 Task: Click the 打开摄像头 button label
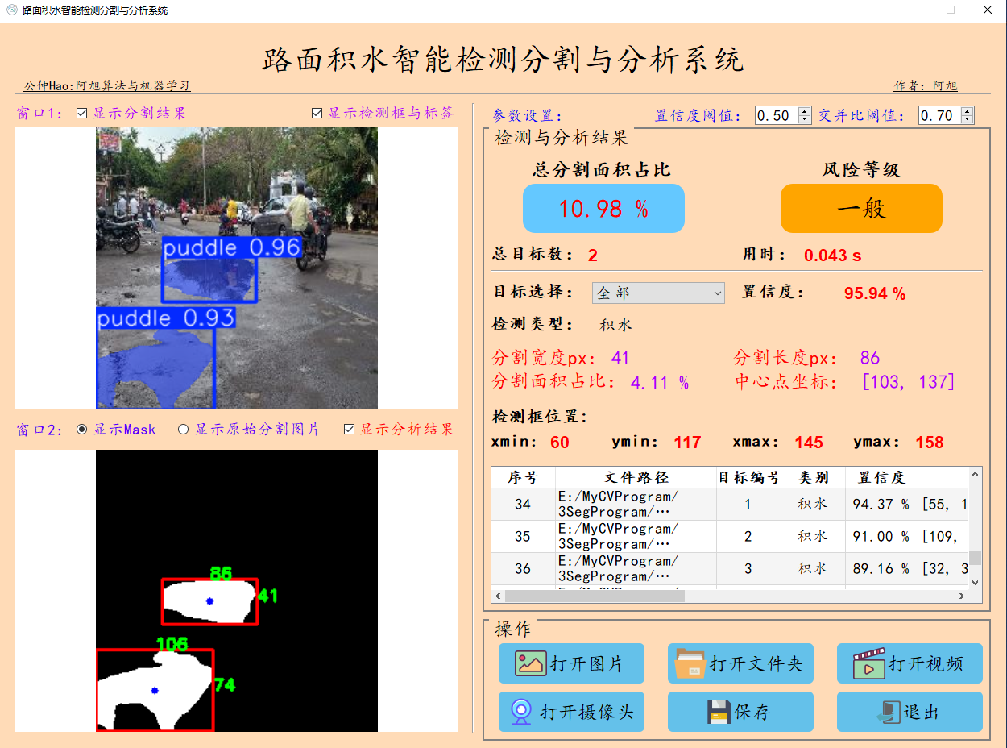coord(586,713)
